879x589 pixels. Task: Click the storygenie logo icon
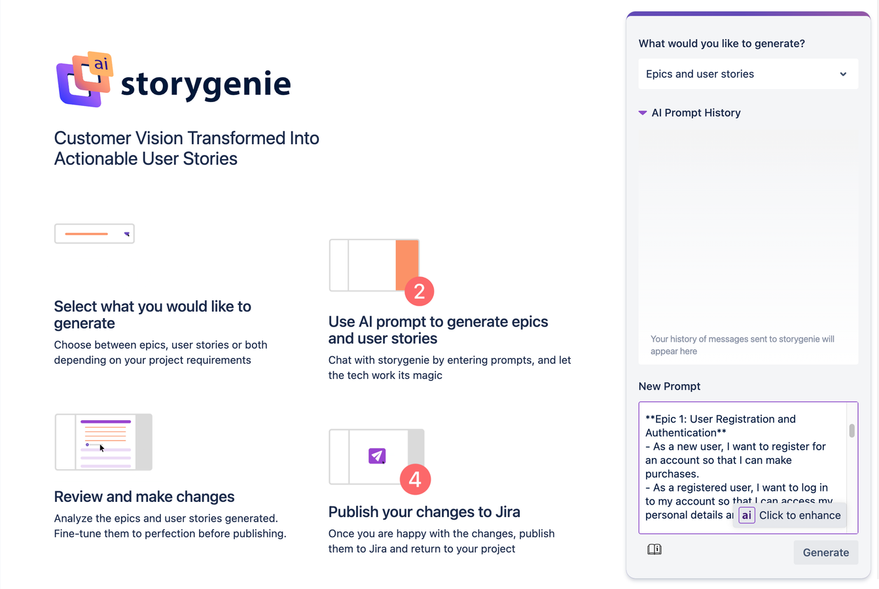click(x=84, y=79)
